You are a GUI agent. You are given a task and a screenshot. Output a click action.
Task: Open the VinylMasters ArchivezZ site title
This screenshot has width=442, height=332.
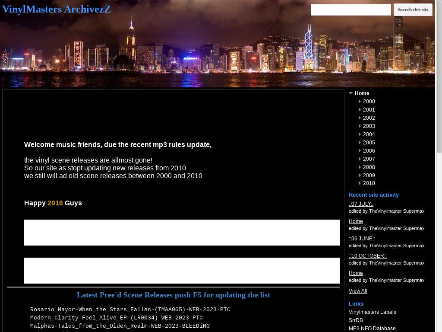click(57, 10)
